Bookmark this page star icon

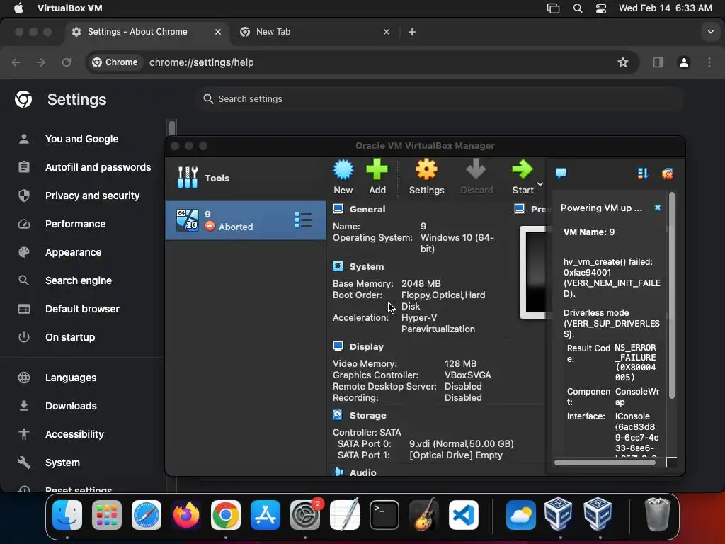[623, 62]
